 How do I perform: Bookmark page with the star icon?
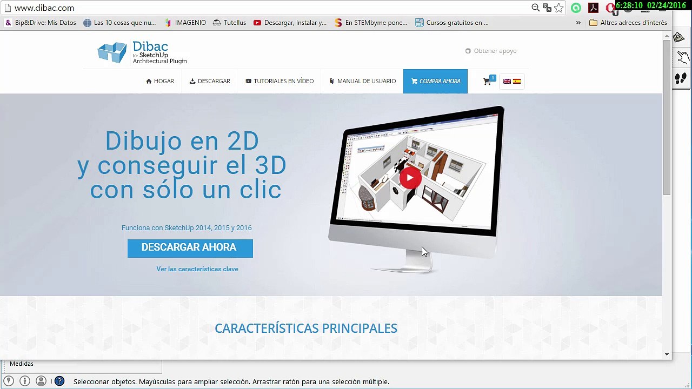(559, 8)
